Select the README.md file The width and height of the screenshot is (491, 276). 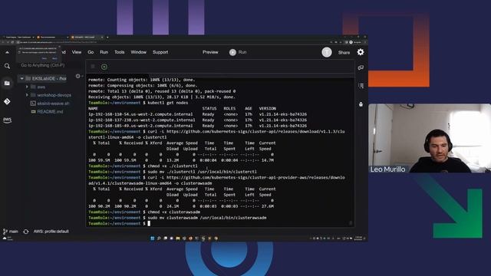tap(50, 111)
